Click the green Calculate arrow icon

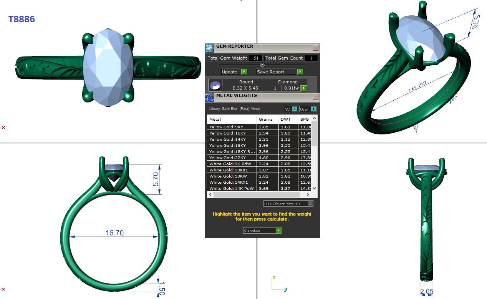[x=278, y=231]
